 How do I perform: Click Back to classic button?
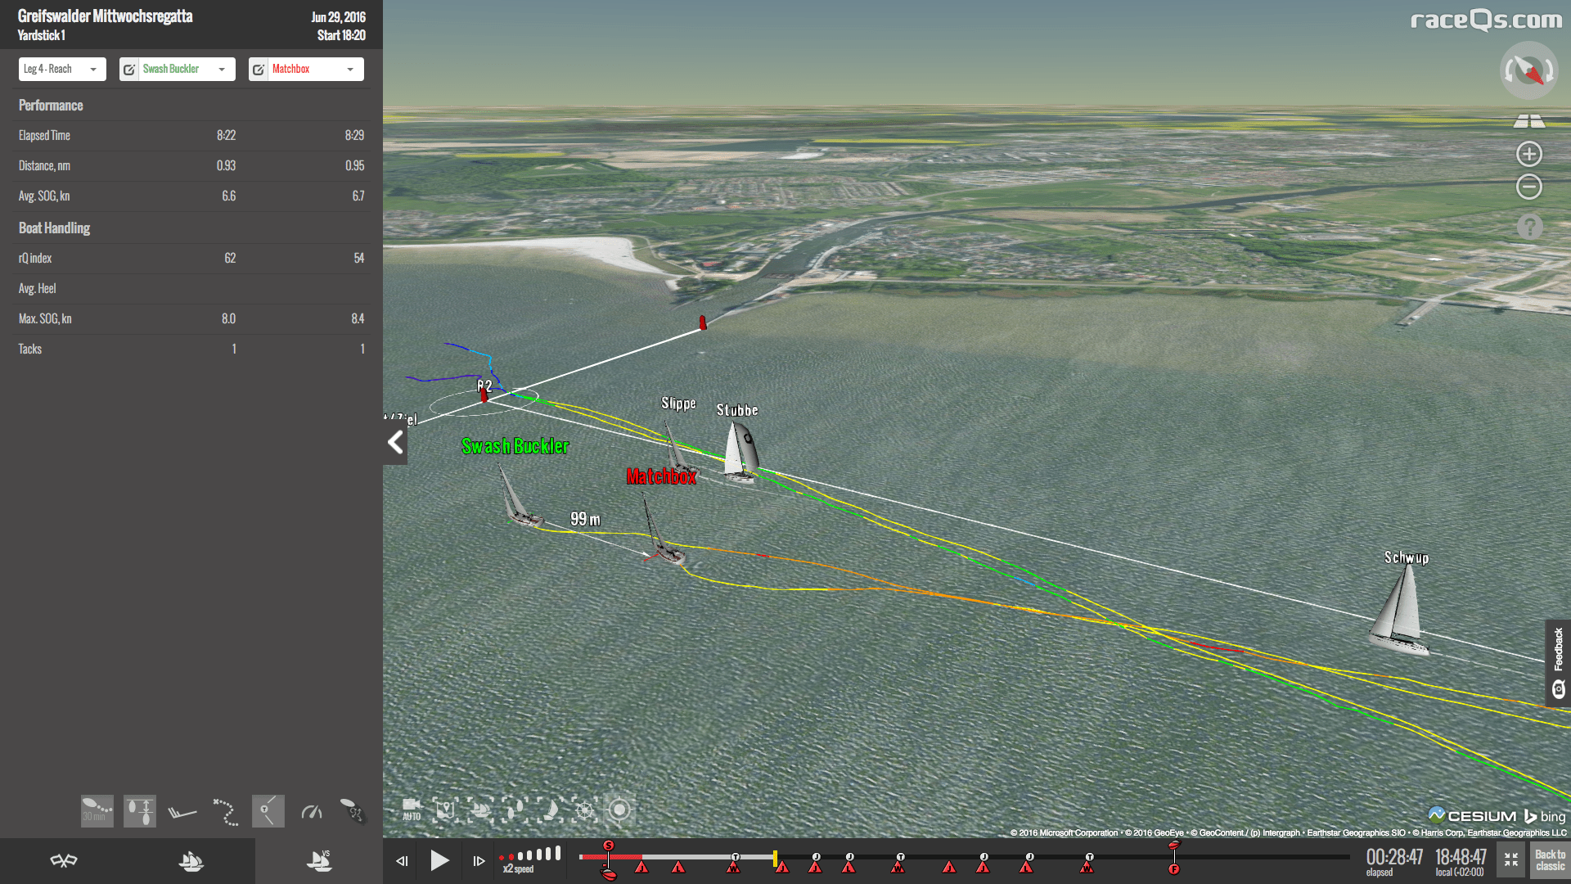click(x=1550, y=860)
